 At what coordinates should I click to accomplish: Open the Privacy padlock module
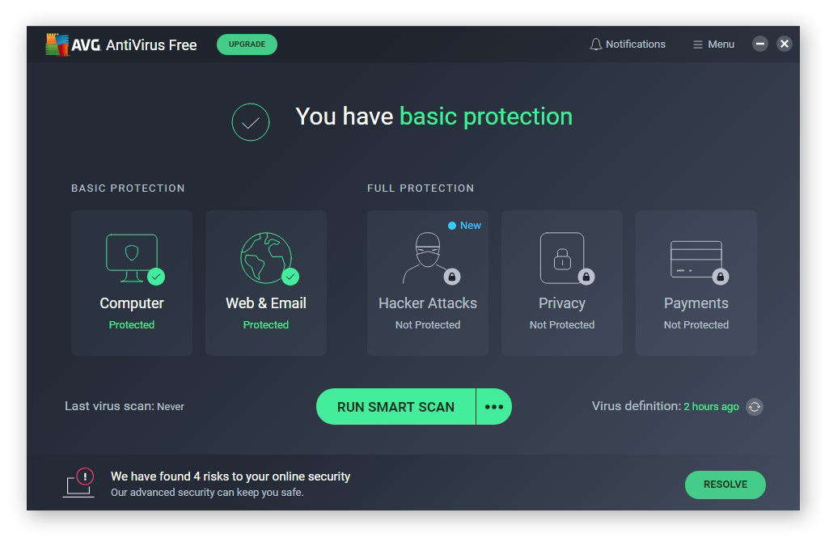tap(561, 259)
